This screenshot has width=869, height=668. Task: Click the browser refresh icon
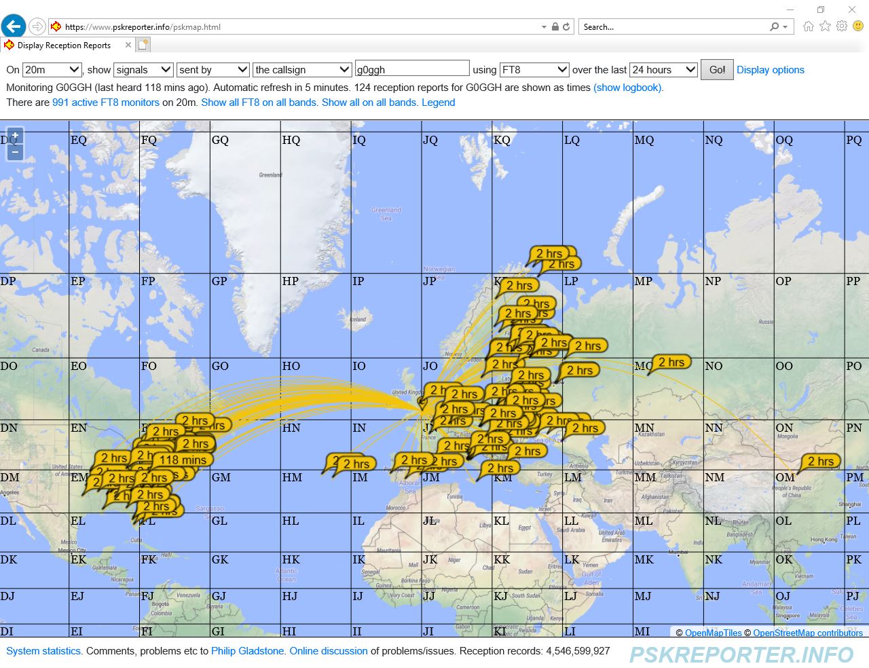click(x=566, y=27)
